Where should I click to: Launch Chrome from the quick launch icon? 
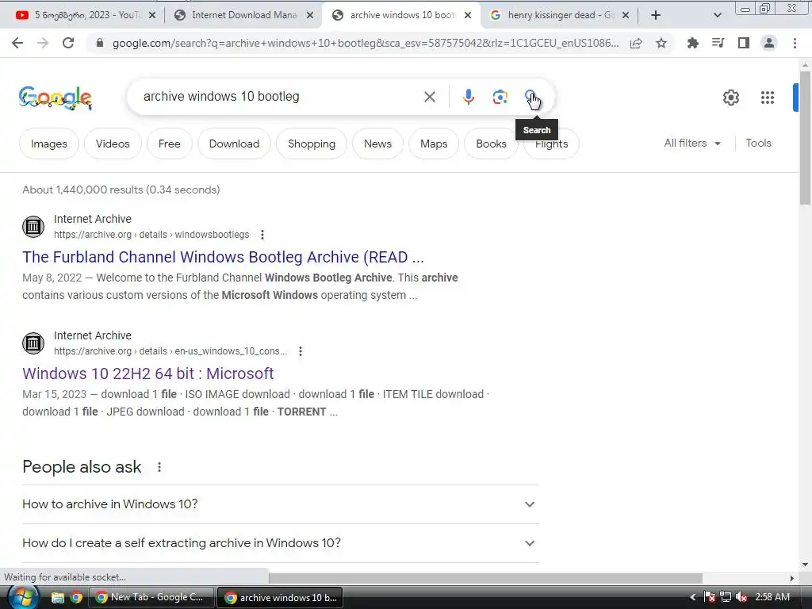[76, 598]
